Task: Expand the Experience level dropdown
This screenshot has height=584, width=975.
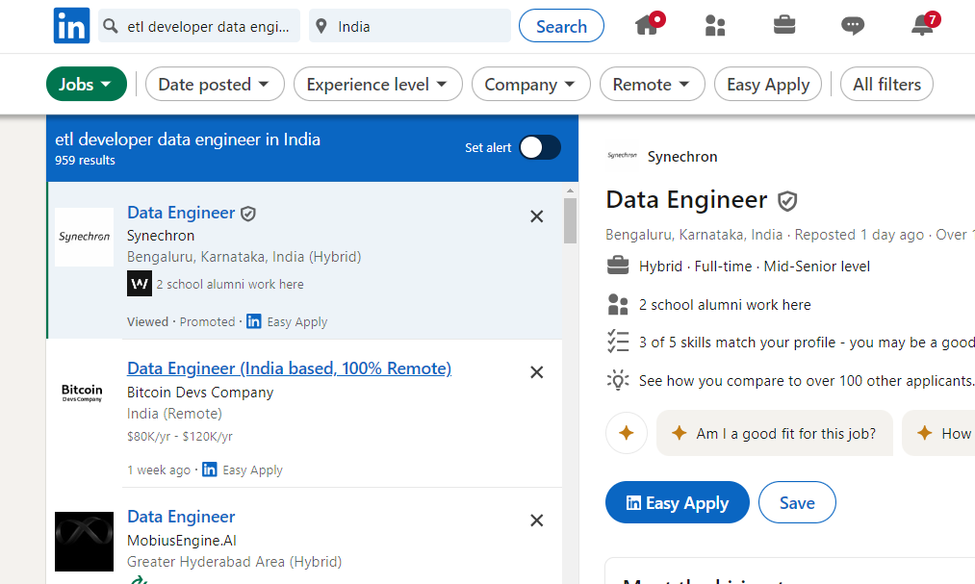Action: coord(377,85)
